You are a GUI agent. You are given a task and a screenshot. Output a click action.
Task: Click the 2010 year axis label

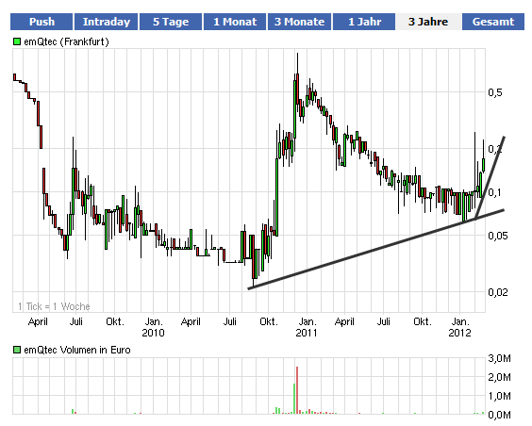[x=153, y=333]
